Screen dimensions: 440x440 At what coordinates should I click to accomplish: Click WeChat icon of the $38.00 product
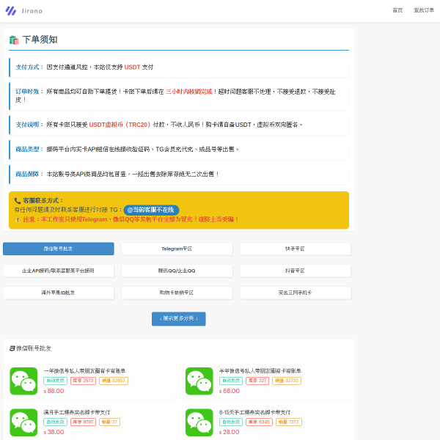(x=23, y=422)
